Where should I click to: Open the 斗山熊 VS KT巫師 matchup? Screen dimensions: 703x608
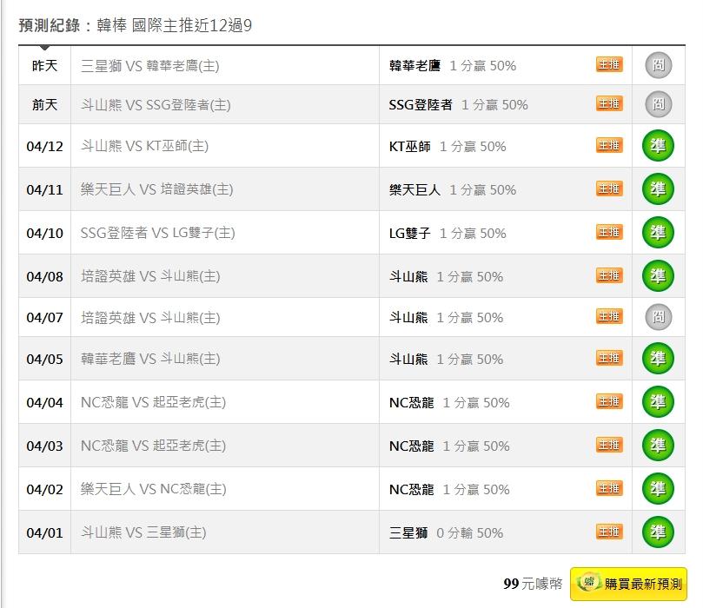point(144,147)
